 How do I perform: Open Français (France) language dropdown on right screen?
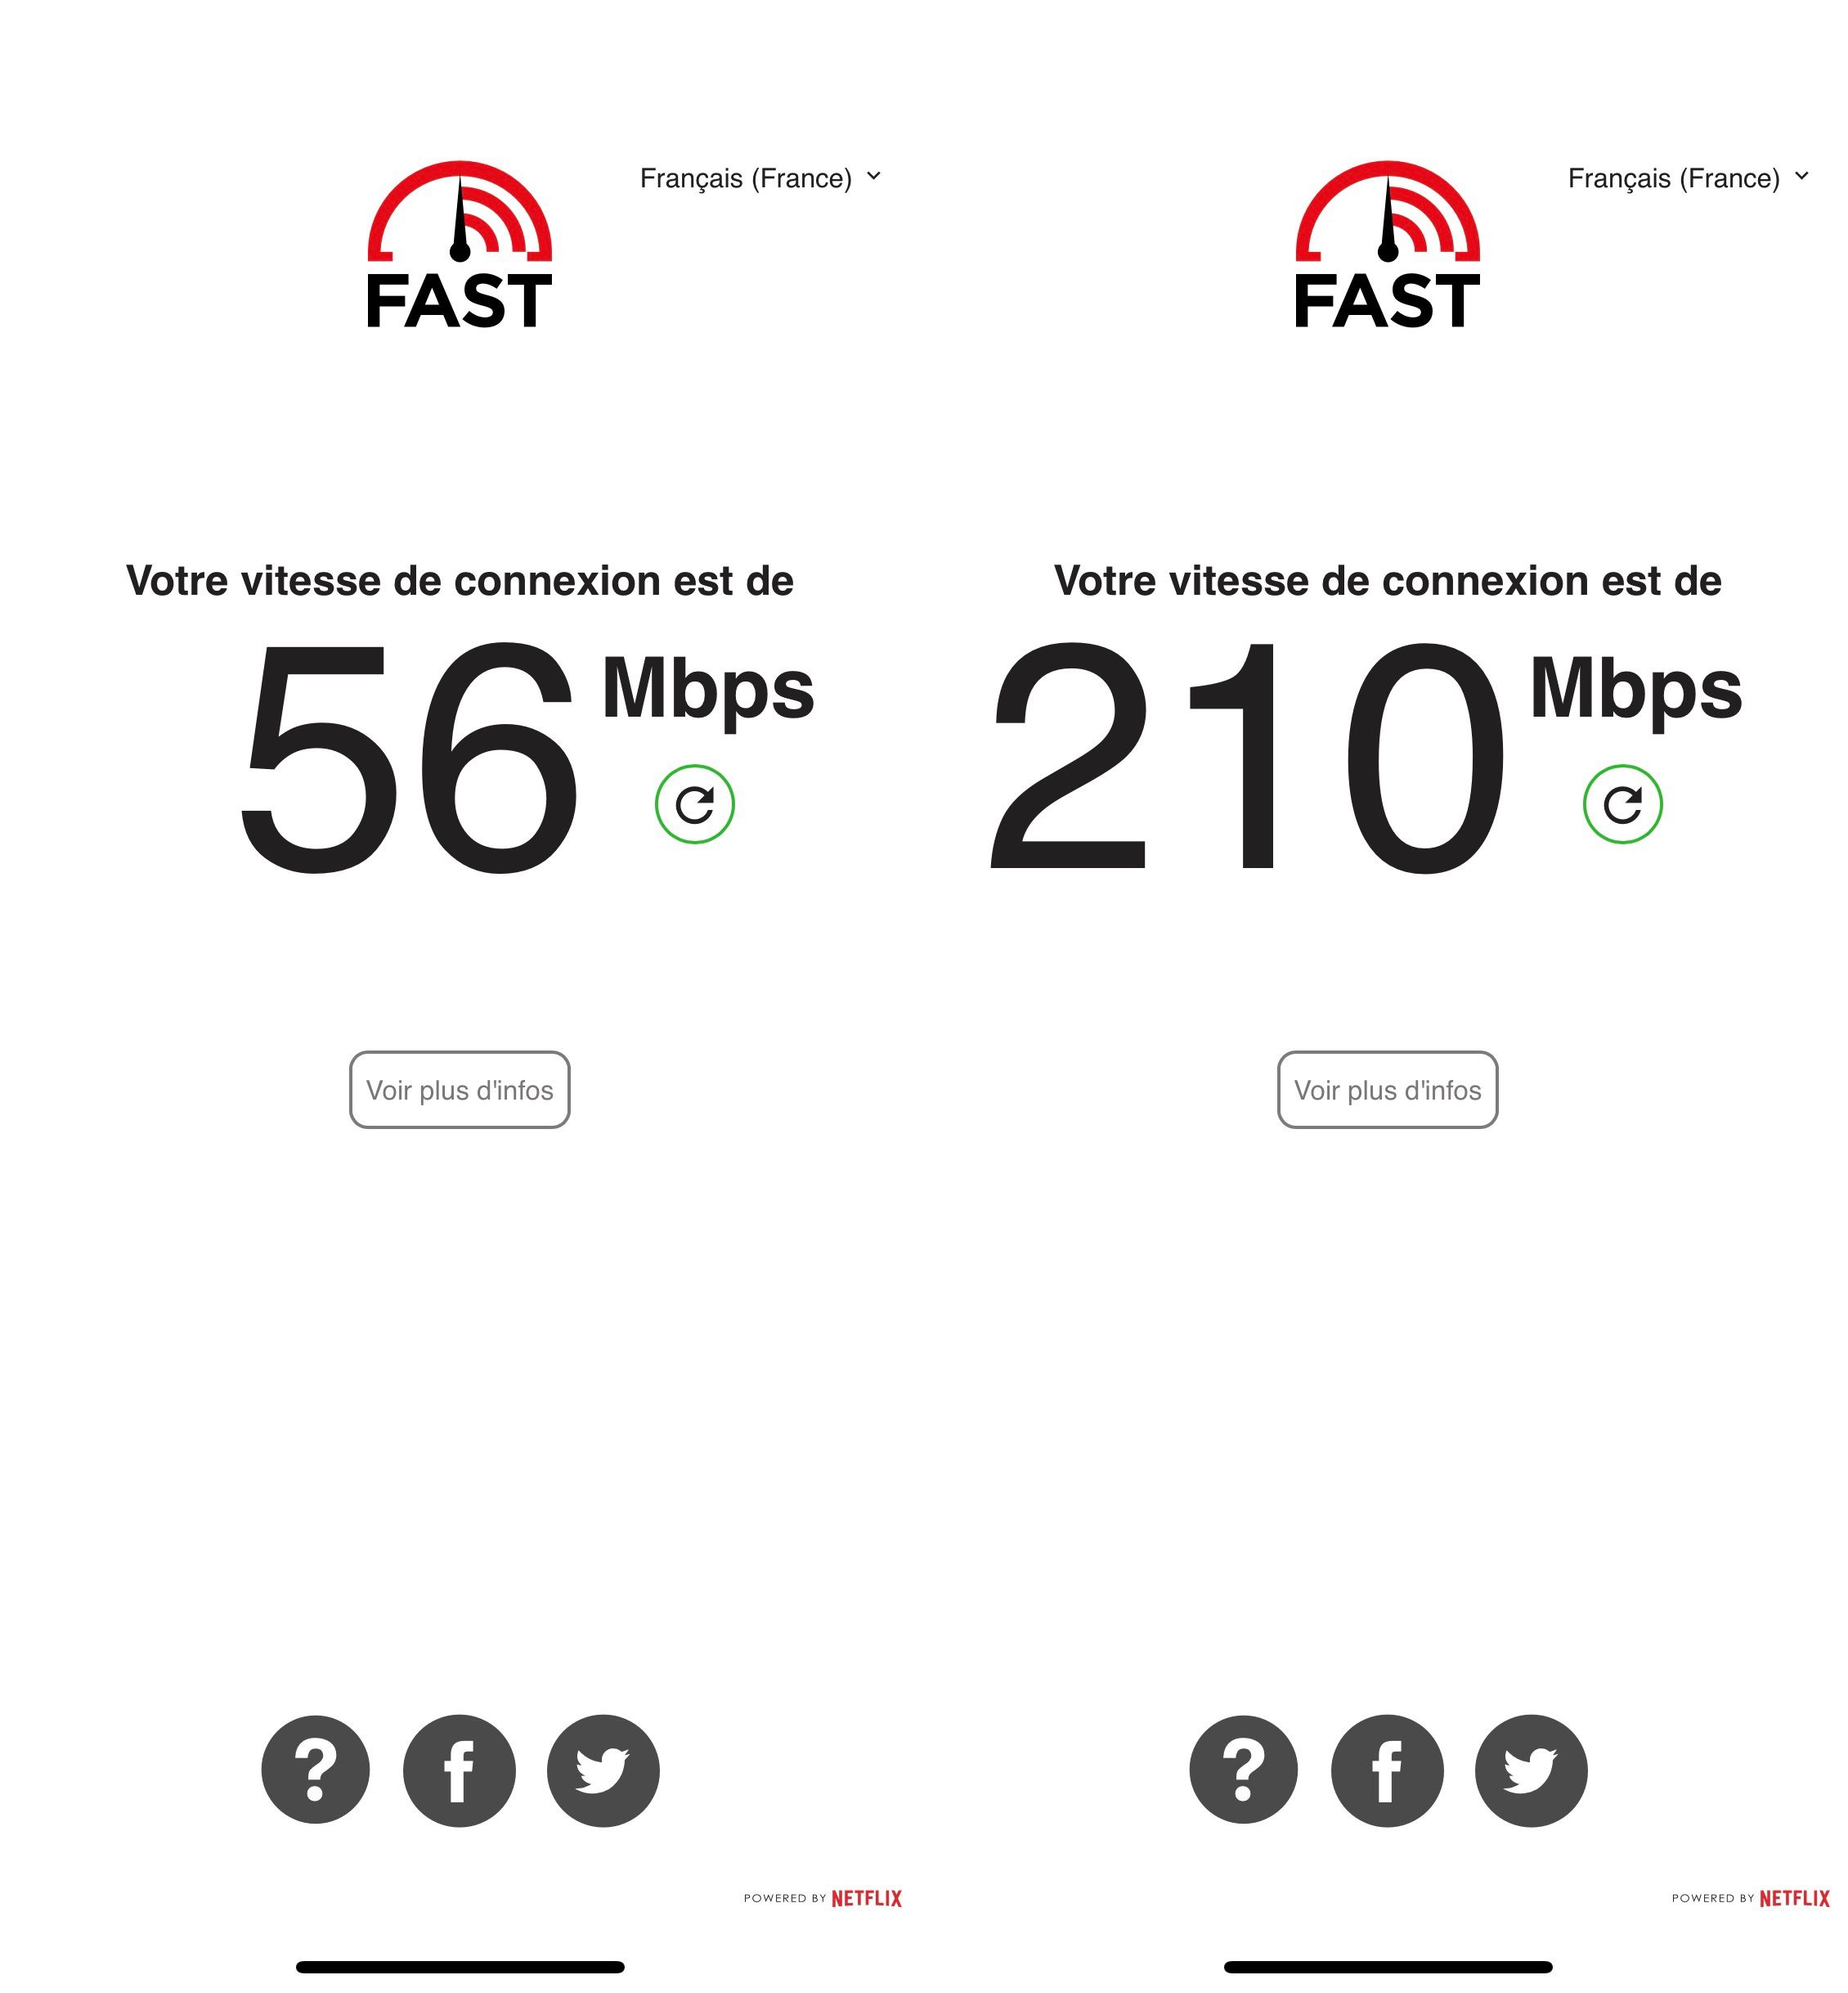1688,178
